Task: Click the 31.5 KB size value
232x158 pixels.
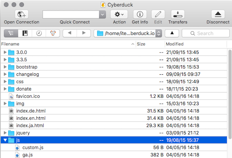Action: click(x=155, y=111)
